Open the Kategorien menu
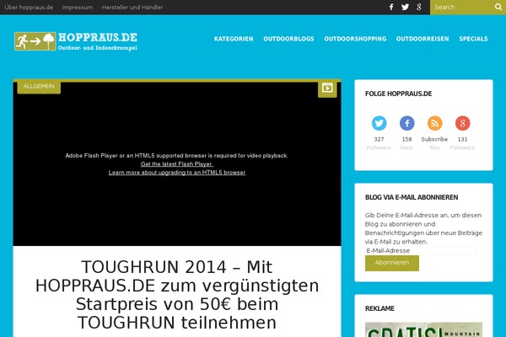506x337 pixels. [234, 39]
